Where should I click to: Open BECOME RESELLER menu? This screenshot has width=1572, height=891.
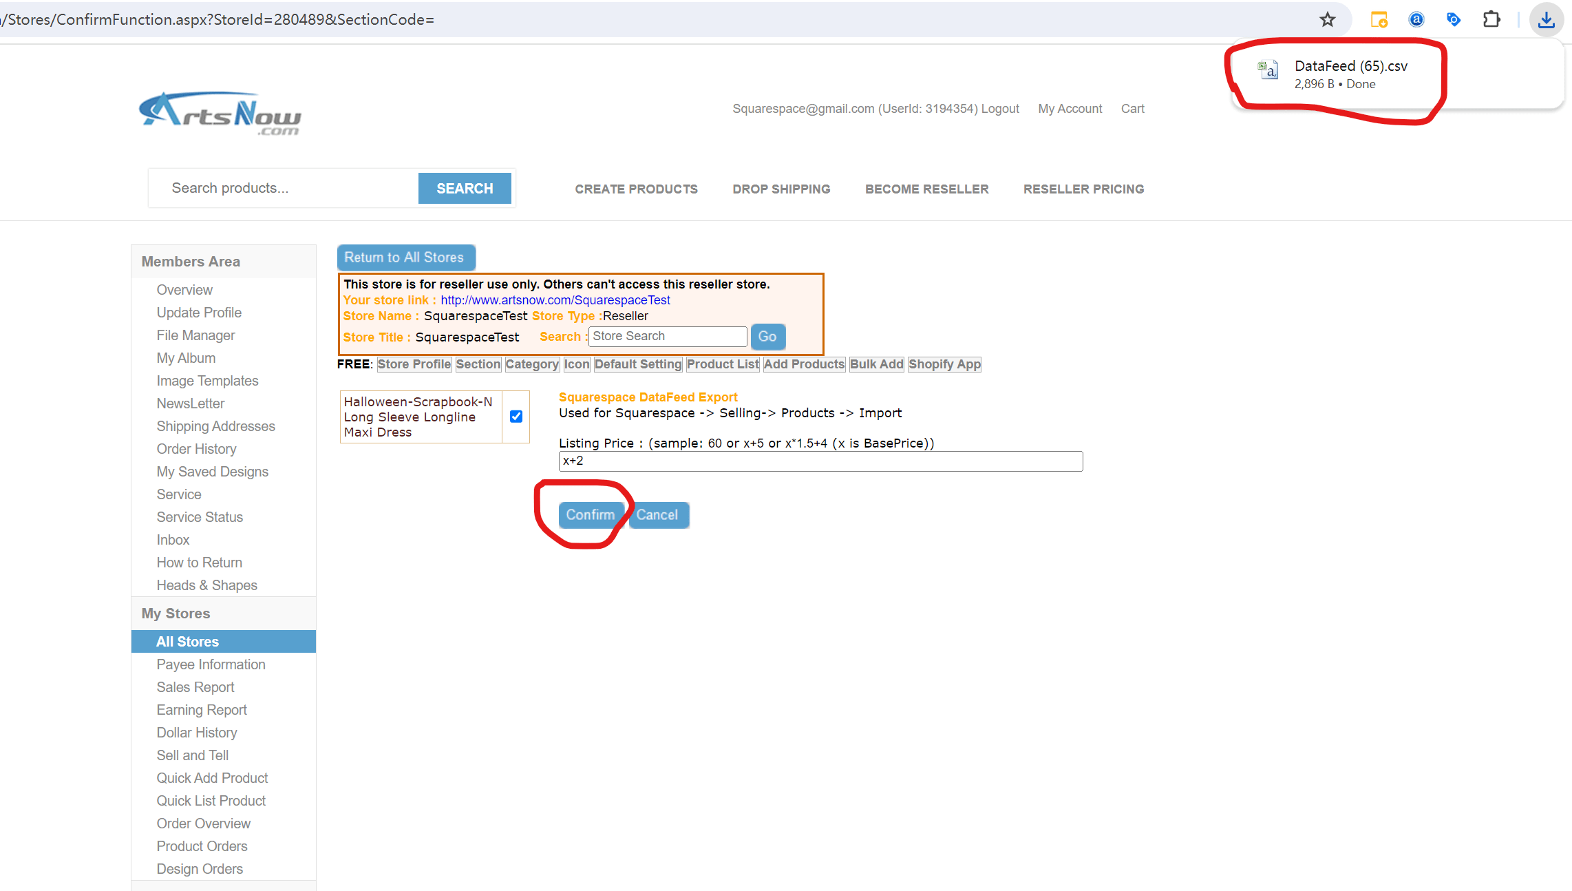click(926, 189)
